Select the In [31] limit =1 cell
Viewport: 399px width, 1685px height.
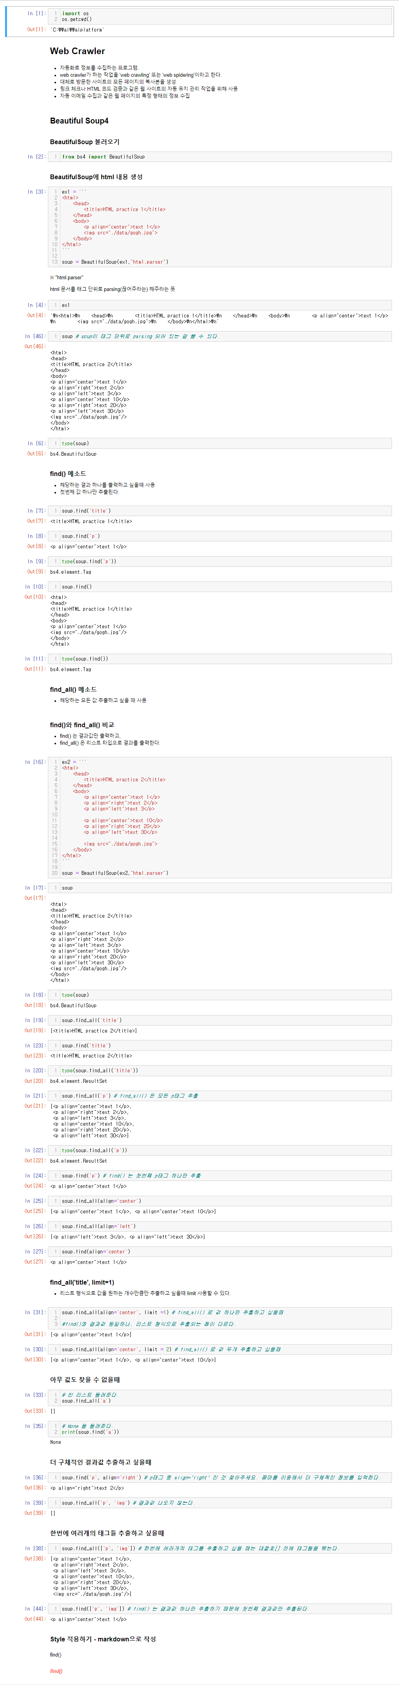pos(220,1318)
